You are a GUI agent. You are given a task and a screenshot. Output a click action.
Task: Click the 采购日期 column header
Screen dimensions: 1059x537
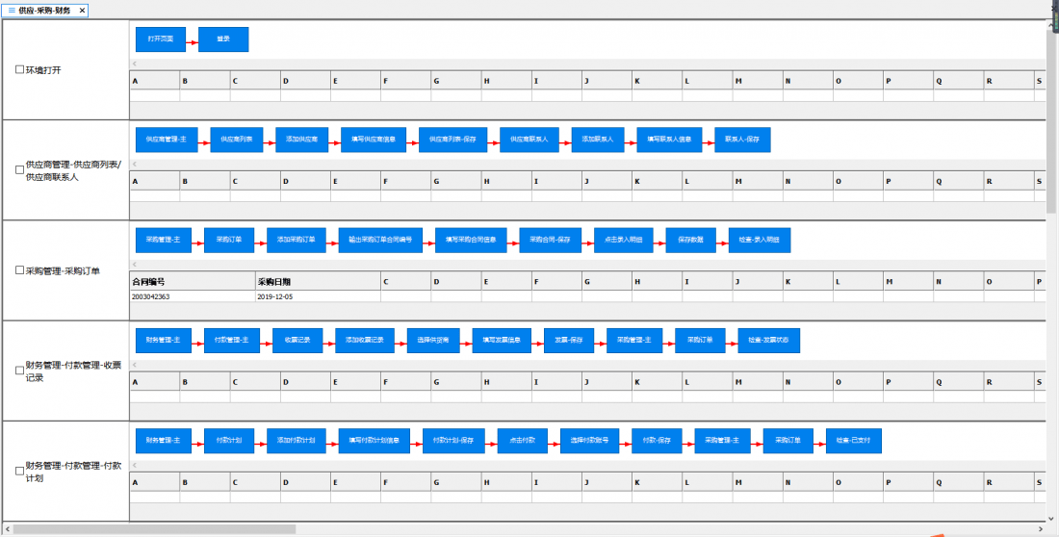pos(318,281)
